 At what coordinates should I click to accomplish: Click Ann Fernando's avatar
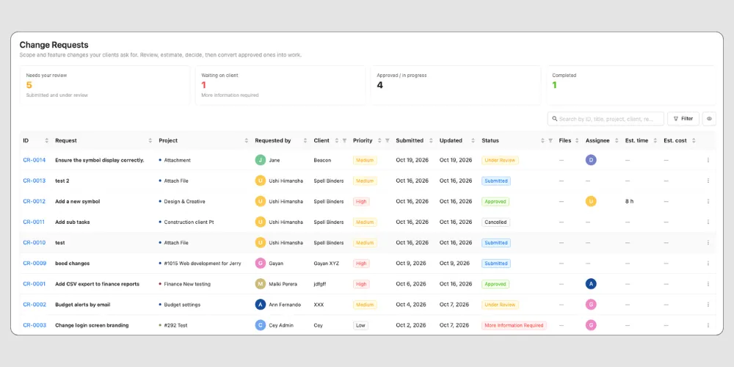coord(261,305)
